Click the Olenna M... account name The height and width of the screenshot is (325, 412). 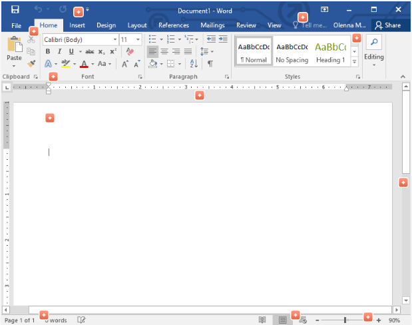click(349, 25)
